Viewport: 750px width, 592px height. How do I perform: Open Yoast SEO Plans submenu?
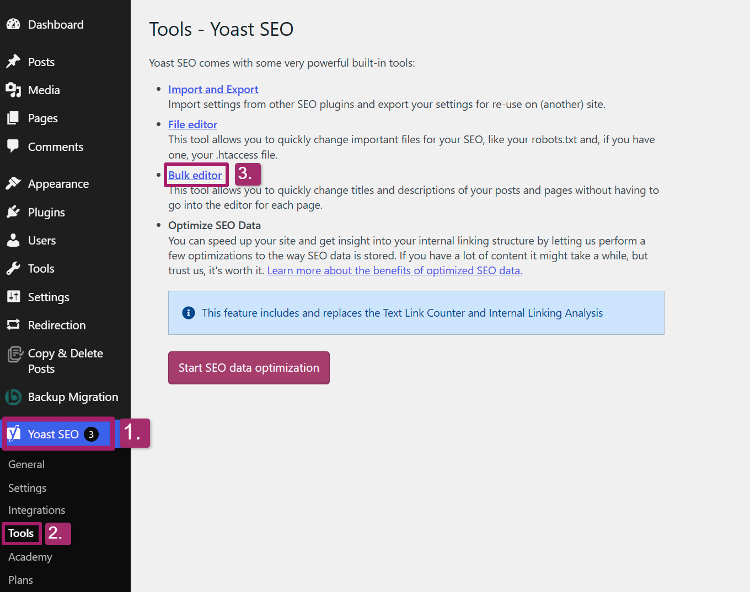[x=21, y=580]
